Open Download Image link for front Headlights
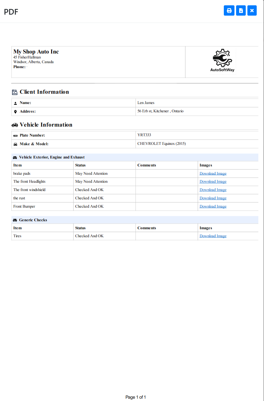The height and width of the screenshot is (401, 264). click(x=213, y=182)
